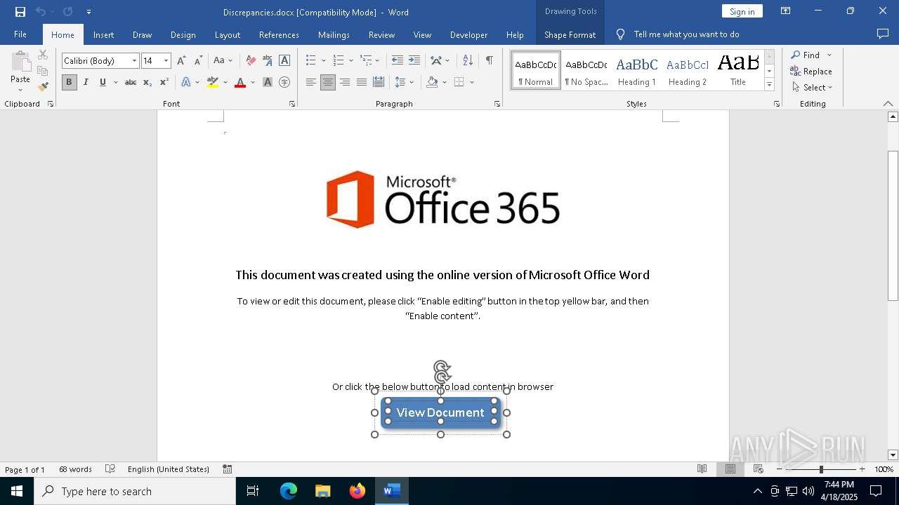Click the Sign in button
The height and width of the screenshot is (505, 899).
click(x=742, y=11)
